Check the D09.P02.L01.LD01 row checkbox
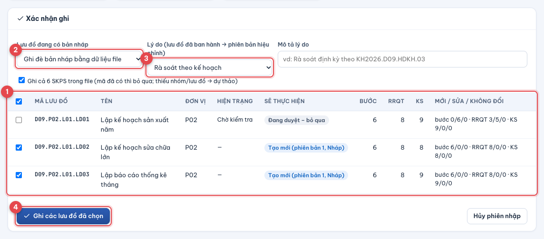544x239 pixels. coord(19,120)
